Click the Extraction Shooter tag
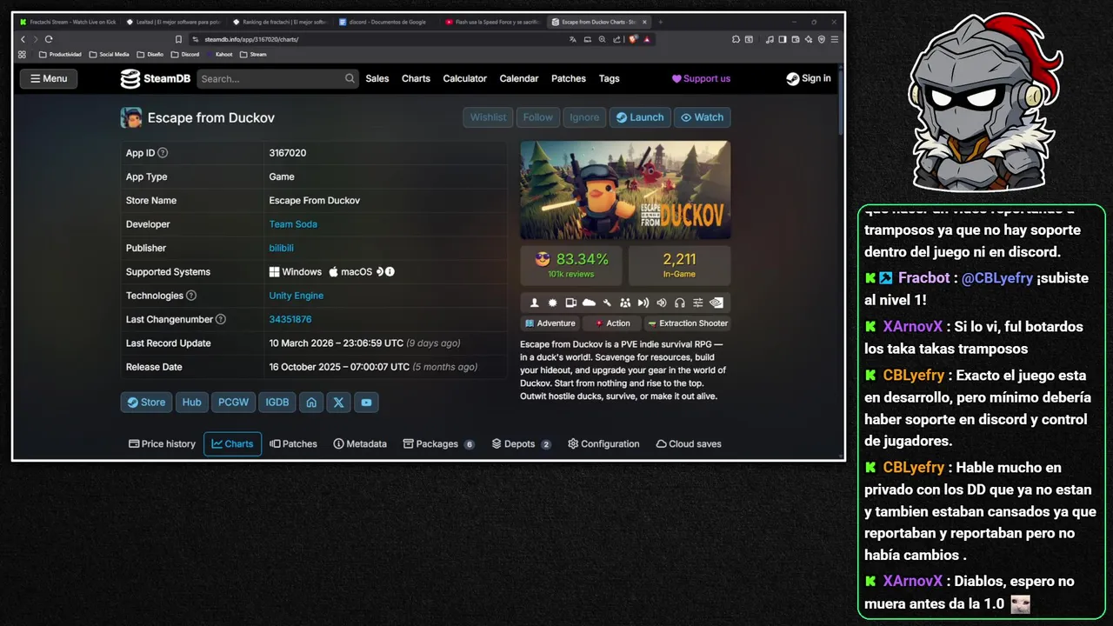This screenshot has width=1113, height=626. click(688, 323)
